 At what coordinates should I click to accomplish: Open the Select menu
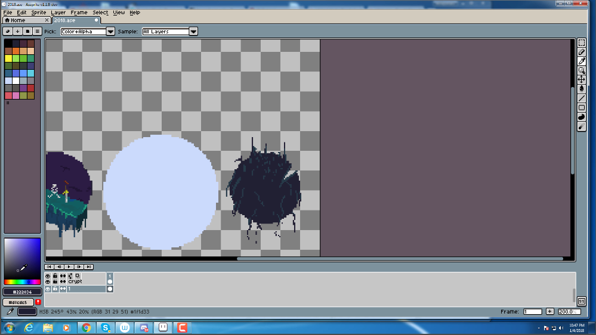click(x=100, y=13)
